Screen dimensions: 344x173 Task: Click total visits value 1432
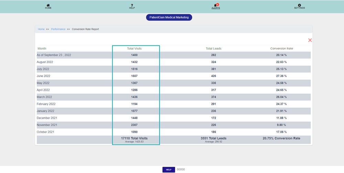[x=134, y=62]
